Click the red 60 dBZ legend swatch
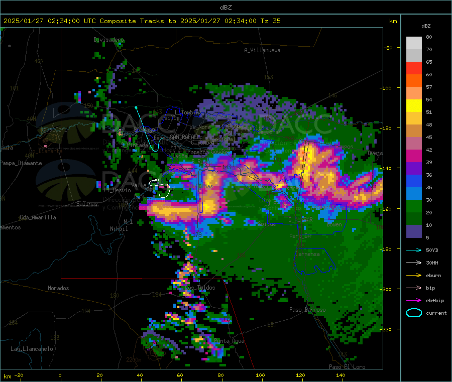This screenshot has height=382, width=452. [x=414, y=68]
